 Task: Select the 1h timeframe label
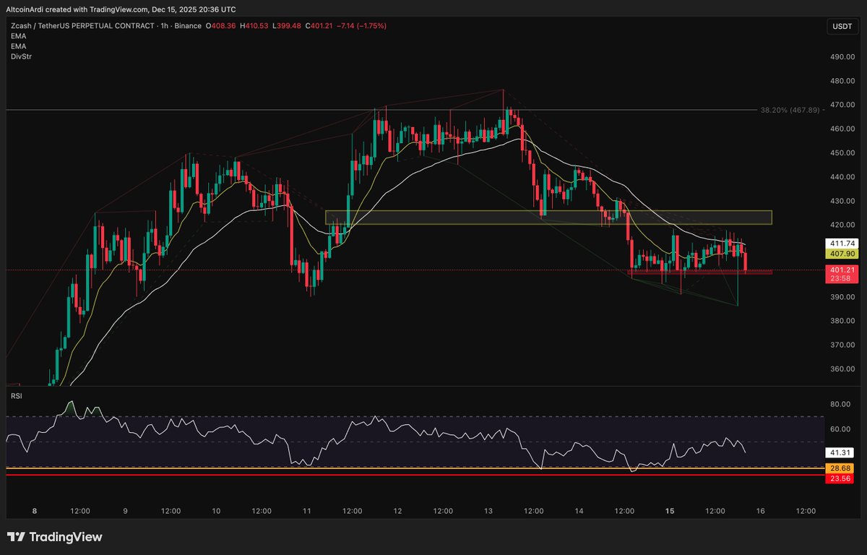click(165, 25)
